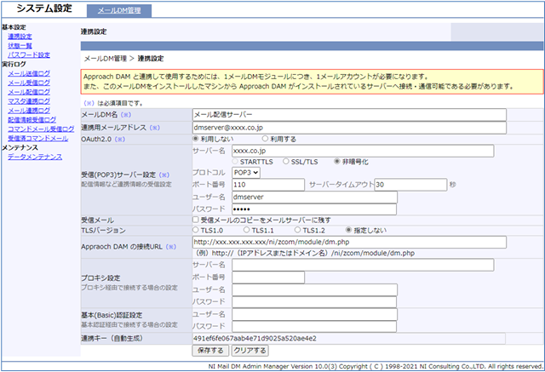545x372 pixels.
Task: Click the サーバータイムアウト field showing 30
Action: click(x=410, y=185)
